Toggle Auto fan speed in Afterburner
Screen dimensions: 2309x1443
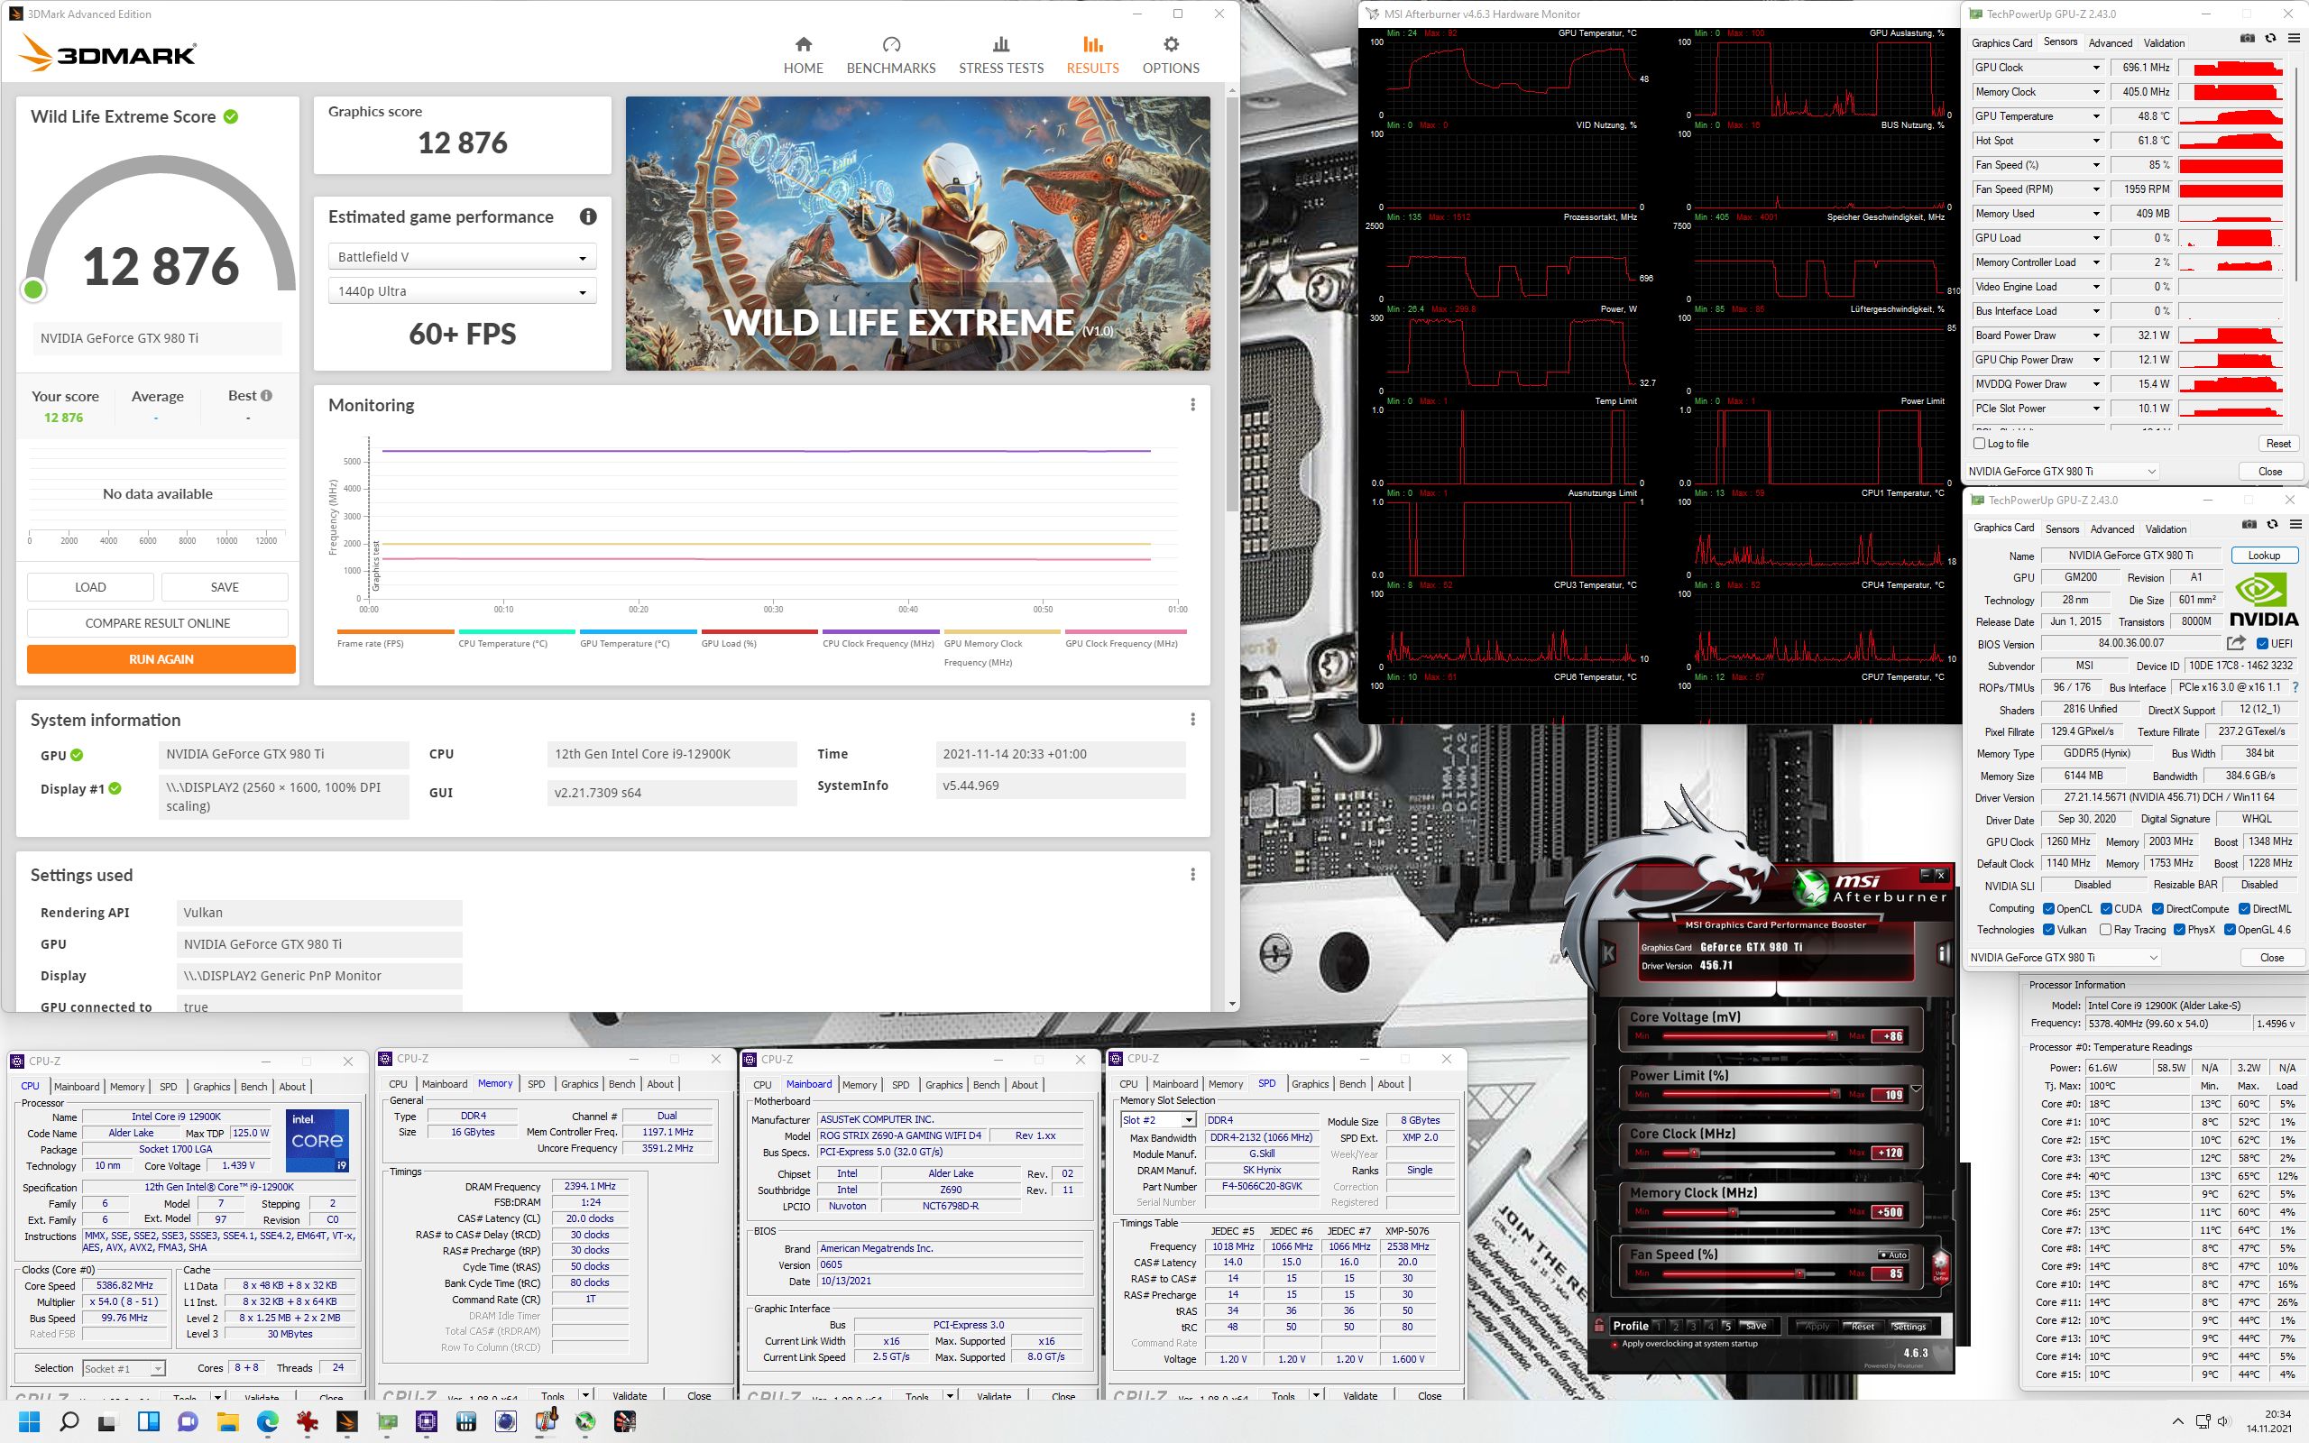coord(1893,1255)
